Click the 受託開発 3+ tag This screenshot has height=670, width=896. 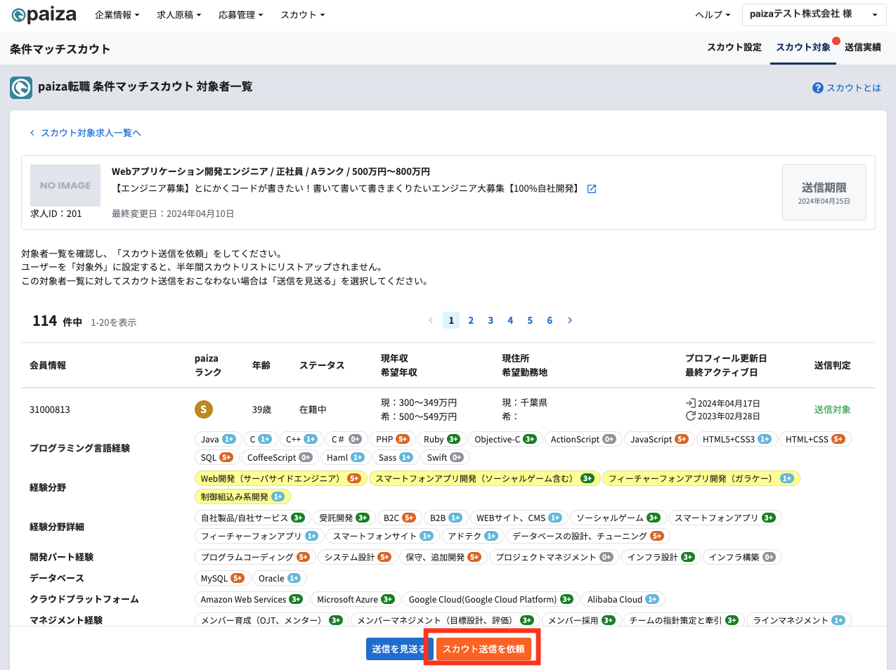point(344,518)
